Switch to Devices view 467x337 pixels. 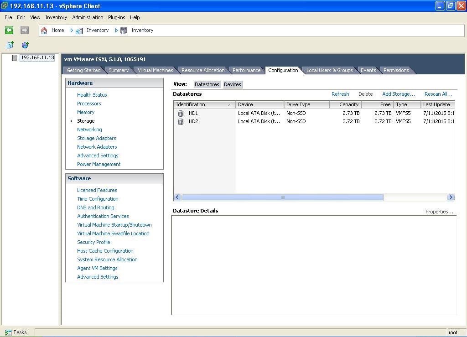click(x=232, y=84)
